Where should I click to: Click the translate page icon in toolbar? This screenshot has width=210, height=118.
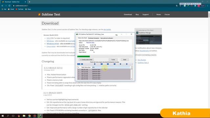point(177,6)
